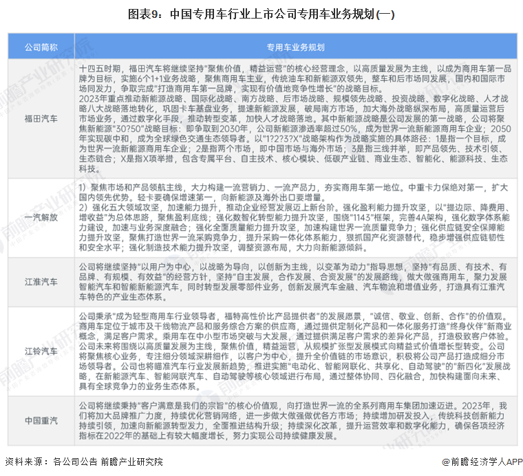The image size is (523, 476).
Task: Click the @前瞻经济学人APP attribution text
Action: pos(482,462)
